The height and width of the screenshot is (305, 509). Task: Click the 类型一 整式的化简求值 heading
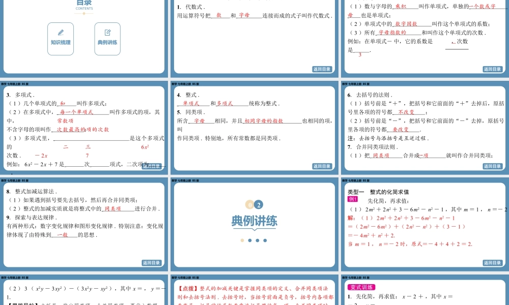[x=378, y=192]
